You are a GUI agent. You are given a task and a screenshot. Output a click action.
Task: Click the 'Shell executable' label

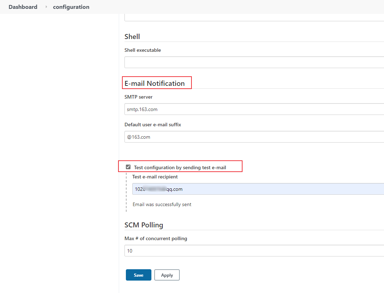143,50
